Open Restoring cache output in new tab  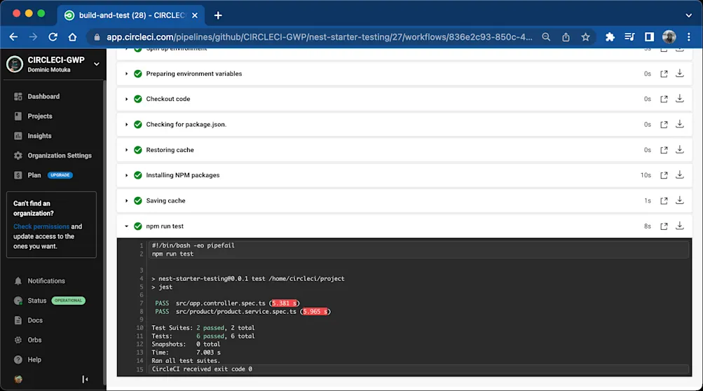[x=664, y=150]
